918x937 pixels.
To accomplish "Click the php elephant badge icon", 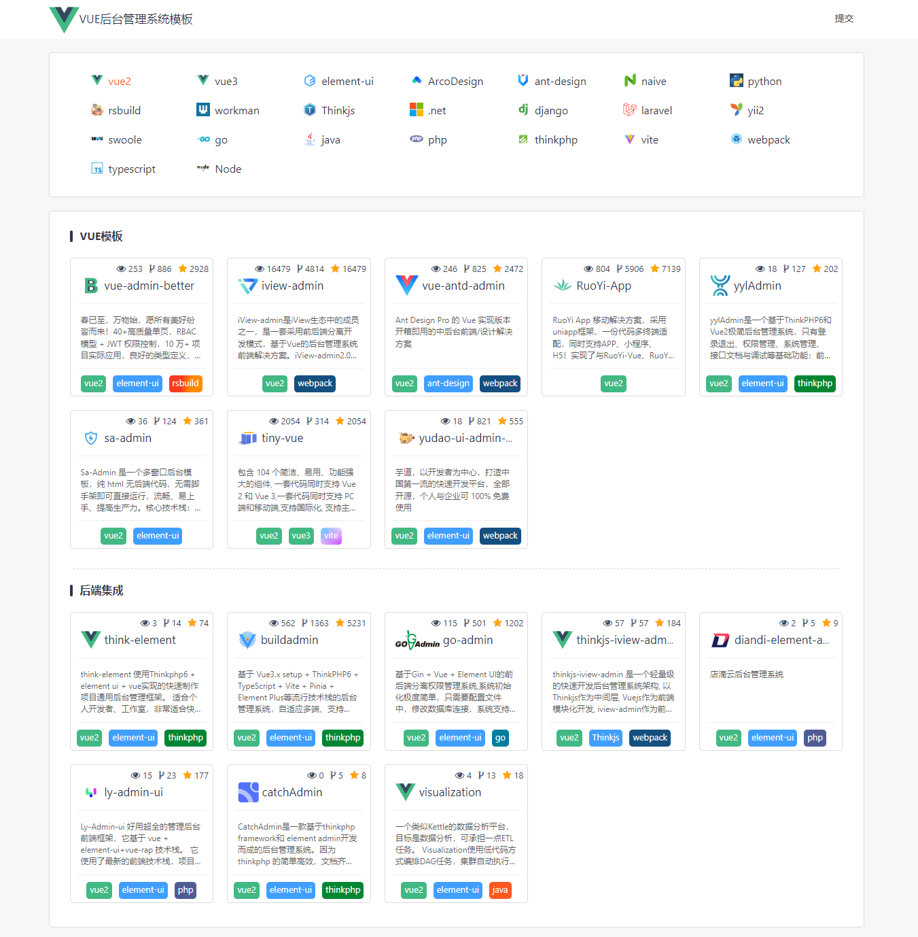I will (417, 139).
